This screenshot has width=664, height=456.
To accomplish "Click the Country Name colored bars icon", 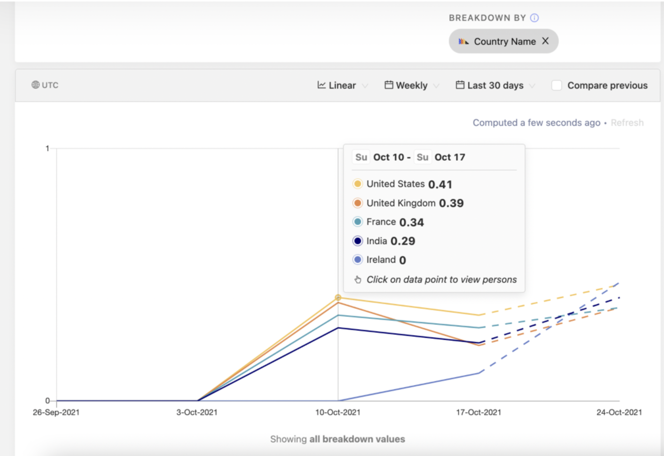I will click(463, 42).
